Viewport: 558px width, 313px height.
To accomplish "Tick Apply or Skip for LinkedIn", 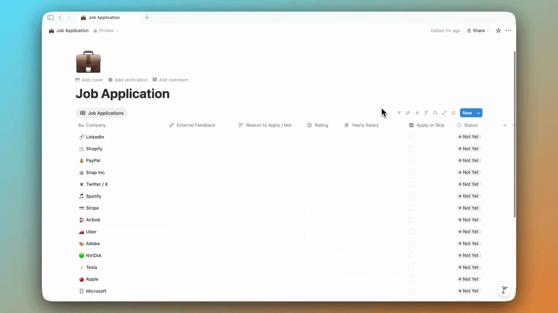I will pyautogui.click(x=412, y=137).
